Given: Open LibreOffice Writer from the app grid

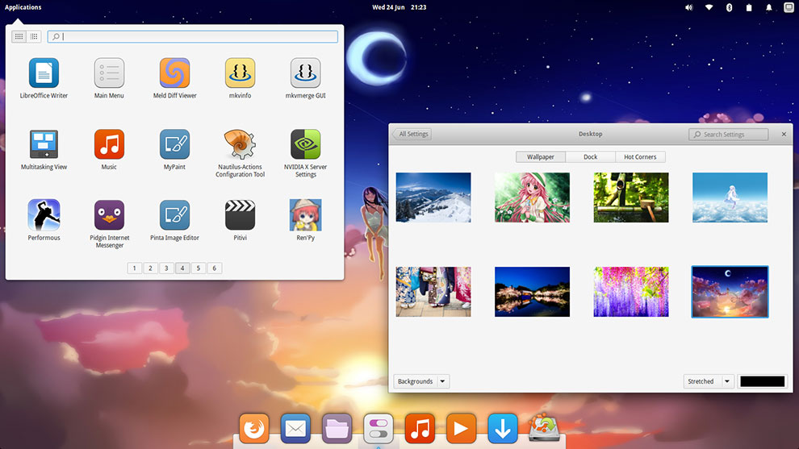Looking at the screenshot, I should tap(44, 73).
